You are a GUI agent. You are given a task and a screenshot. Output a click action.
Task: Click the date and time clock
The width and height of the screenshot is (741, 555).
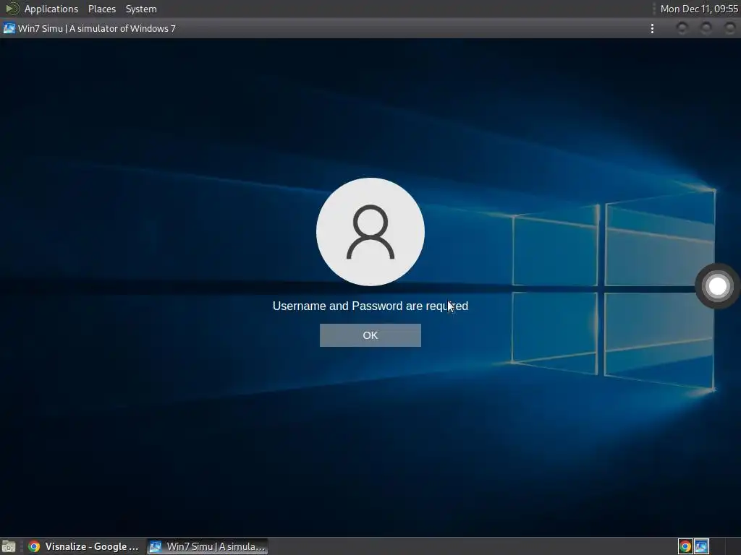click(699, 9)
